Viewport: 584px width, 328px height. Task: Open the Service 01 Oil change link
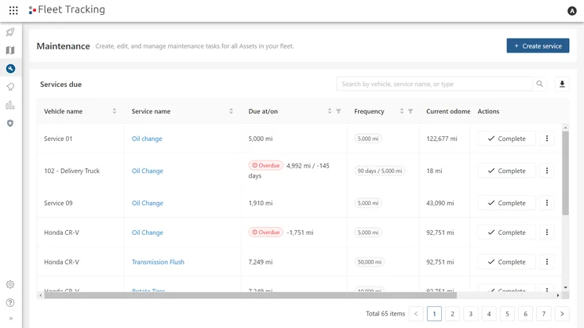click(147, 139)
